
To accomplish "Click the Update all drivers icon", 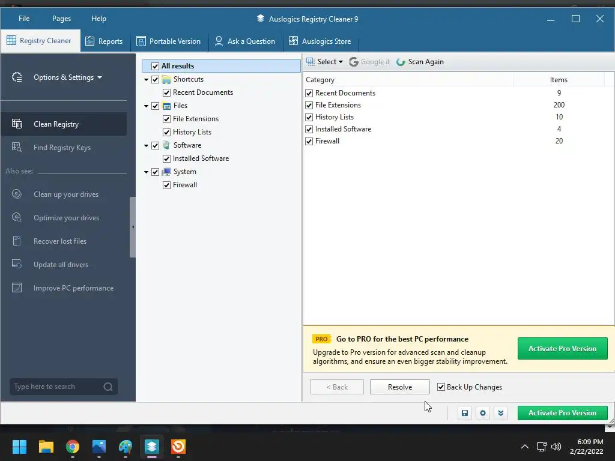I will (x=17, y=264).
